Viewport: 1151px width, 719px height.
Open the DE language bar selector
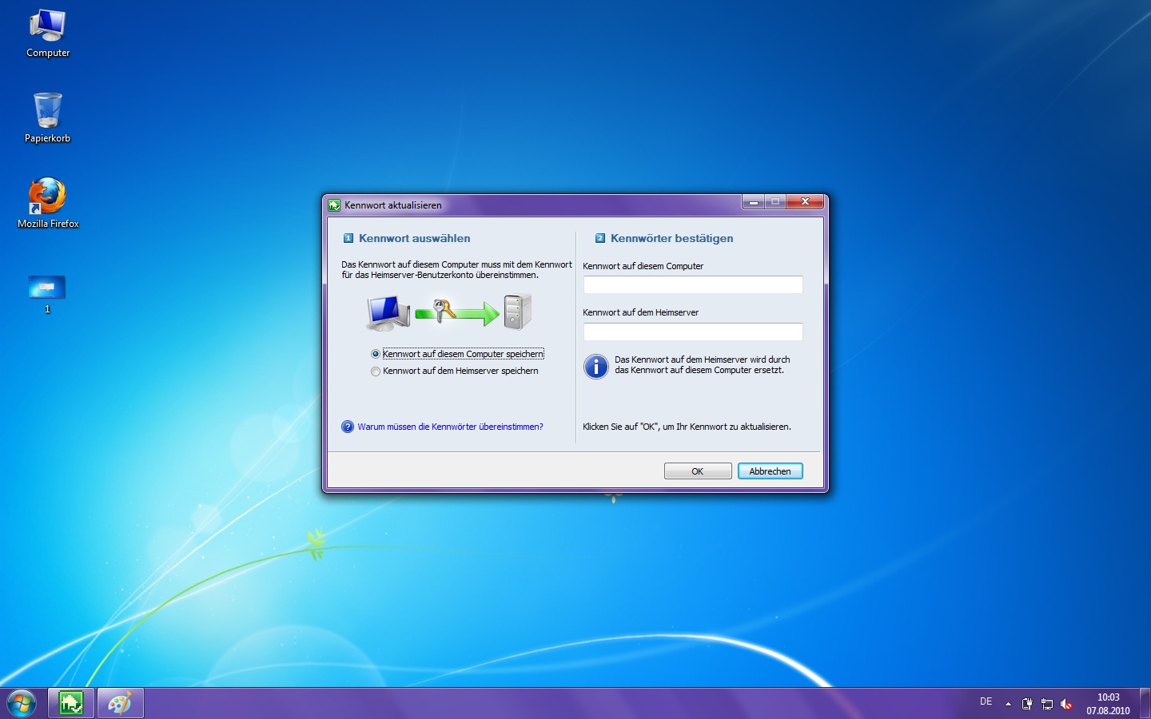[986, 701]
